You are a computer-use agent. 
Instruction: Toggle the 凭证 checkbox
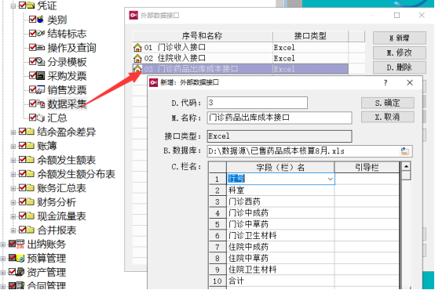click(x=23, y=5)
